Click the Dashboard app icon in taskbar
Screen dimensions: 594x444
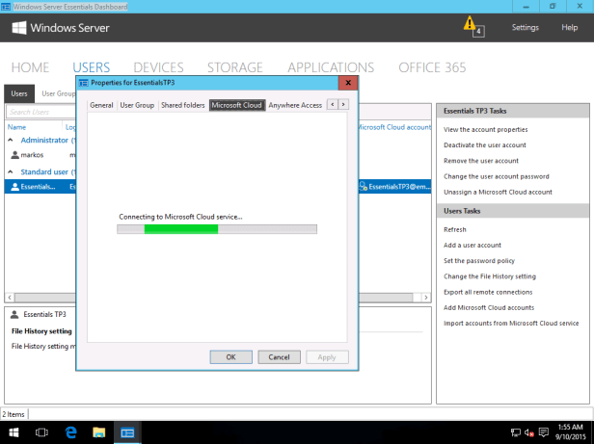point(127,432)
